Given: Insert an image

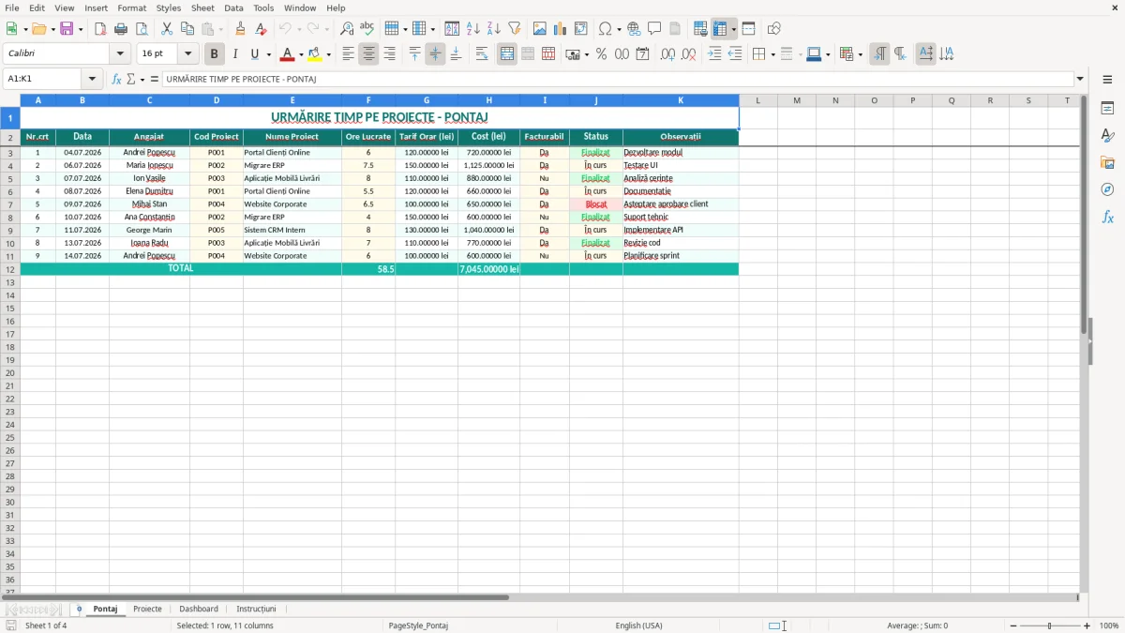Looking at the screenshot, I should [540, 29].
